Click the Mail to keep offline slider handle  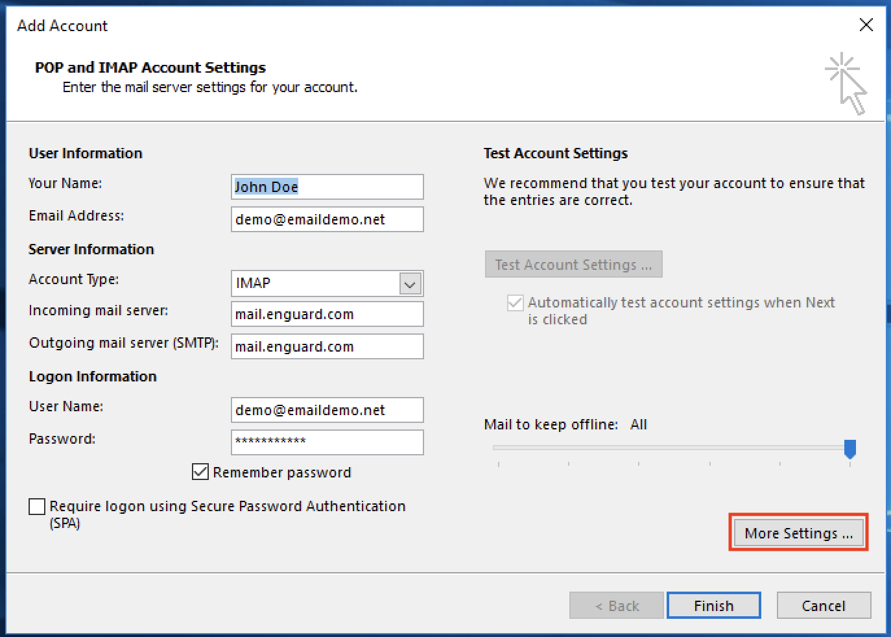click(x=850, y=449)
